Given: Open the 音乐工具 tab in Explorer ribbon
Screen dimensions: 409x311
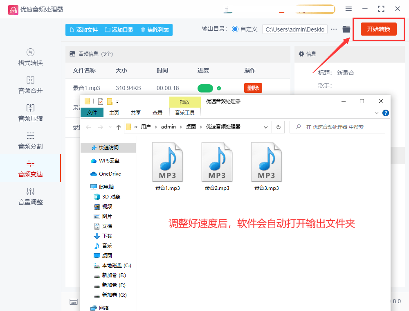Looking at the screenshot, I should pyautogui.click(x=185, y=113).
